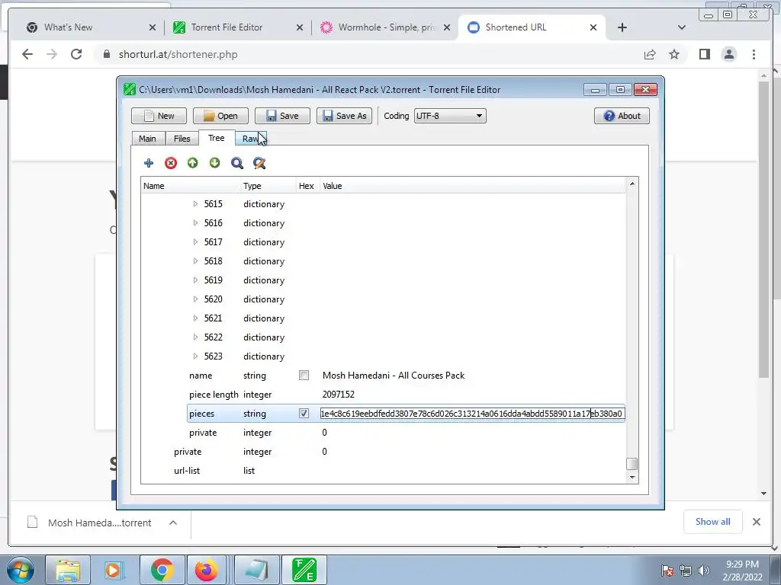
Task: Open Windows Explorer from taskbar
Action: tap(68, 570)
